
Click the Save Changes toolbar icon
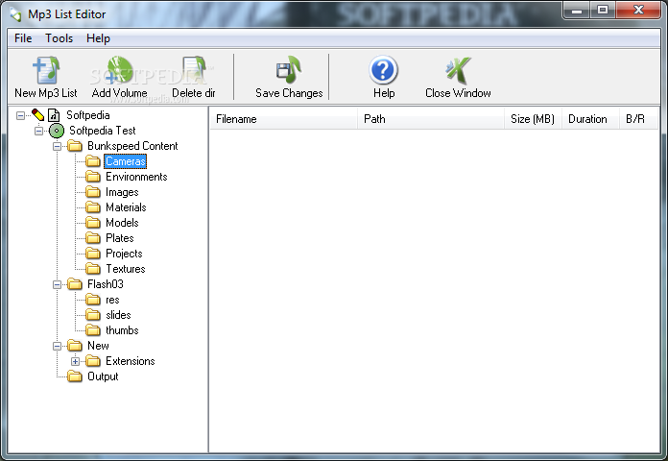click(x=289, y=70)
